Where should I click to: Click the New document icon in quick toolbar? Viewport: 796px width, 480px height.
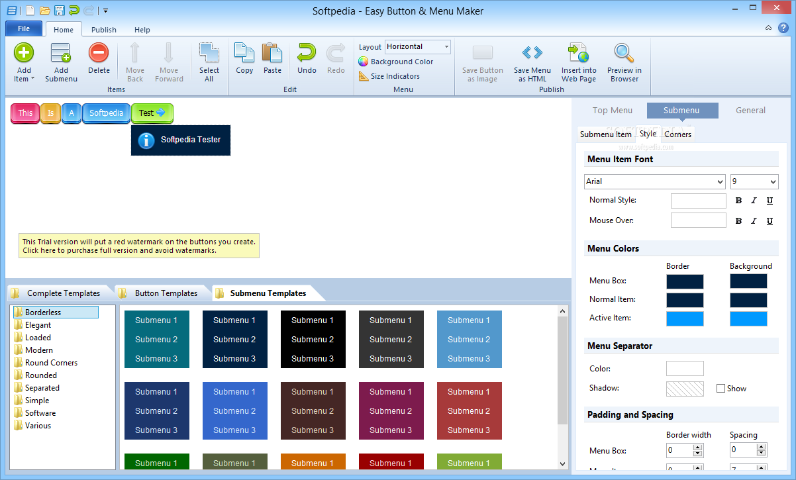31,11
